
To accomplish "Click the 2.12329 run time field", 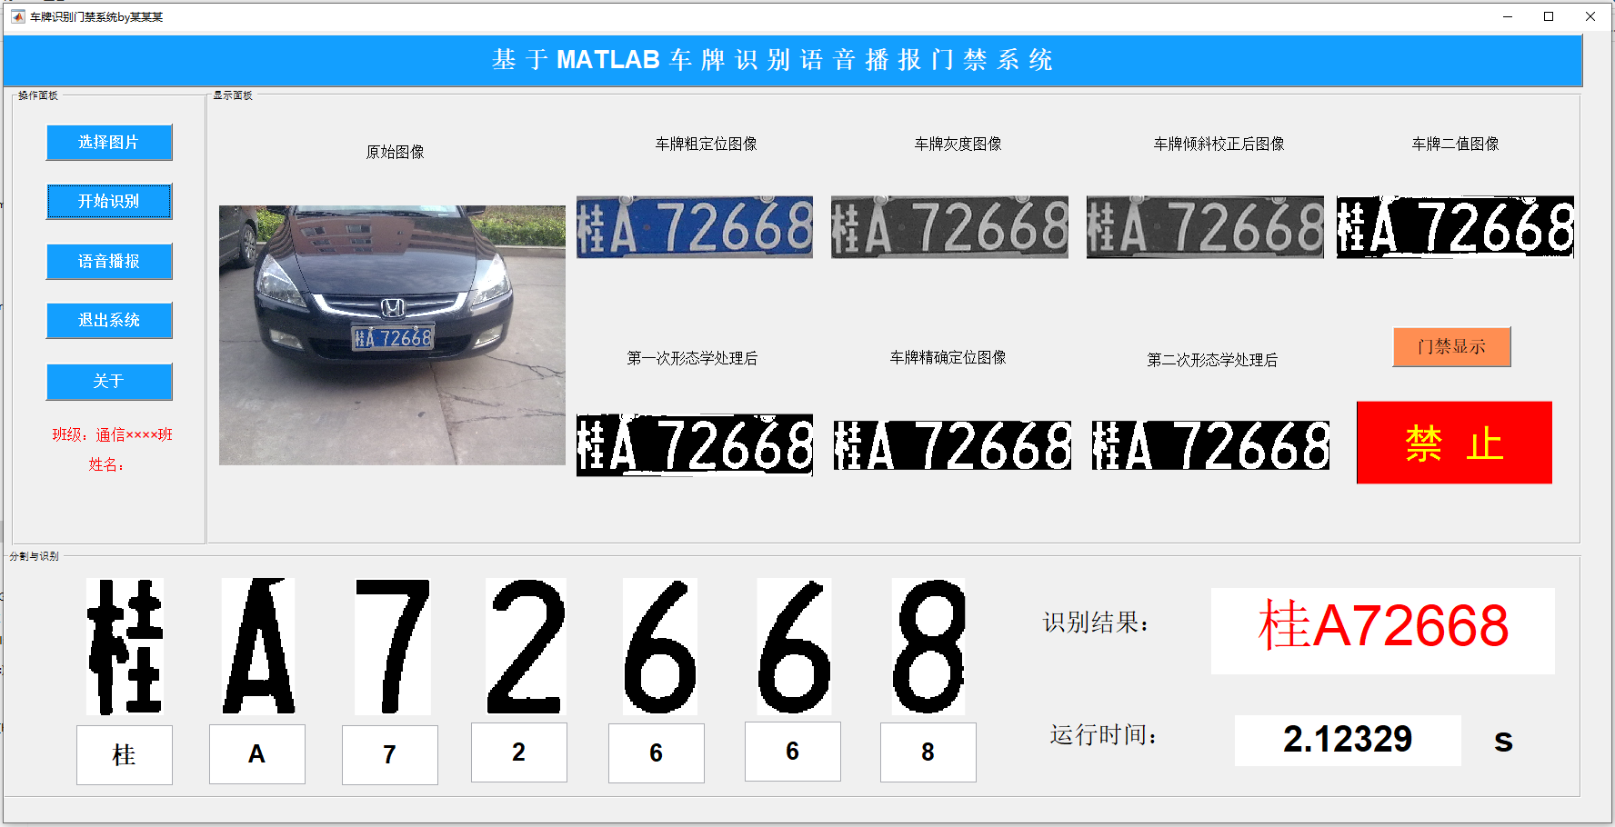I will click(1348, 740).
